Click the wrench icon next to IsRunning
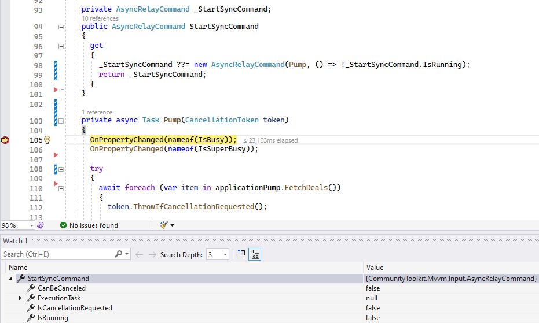Screen dimensions: 539x323 [31, 317]
